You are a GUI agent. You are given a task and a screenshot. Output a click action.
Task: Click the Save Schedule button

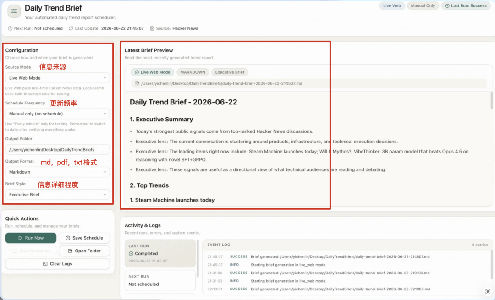[84, 238]
